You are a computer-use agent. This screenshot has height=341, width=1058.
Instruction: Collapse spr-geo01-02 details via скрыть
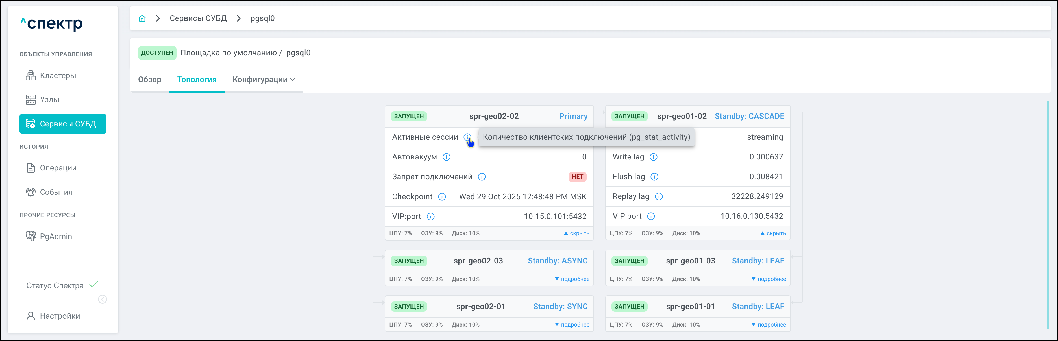click(773, 233)
